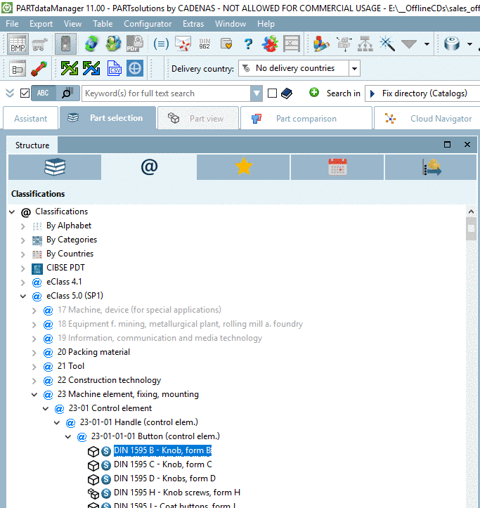The height and width of the screenshot is (508, 480).
Task: Click the CSV export icon
Action: point(114,68)
